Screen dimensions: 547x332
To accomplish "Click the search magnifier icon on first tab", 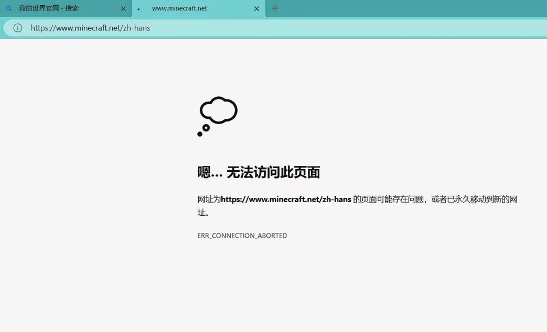I will click(x=9, y=8).
